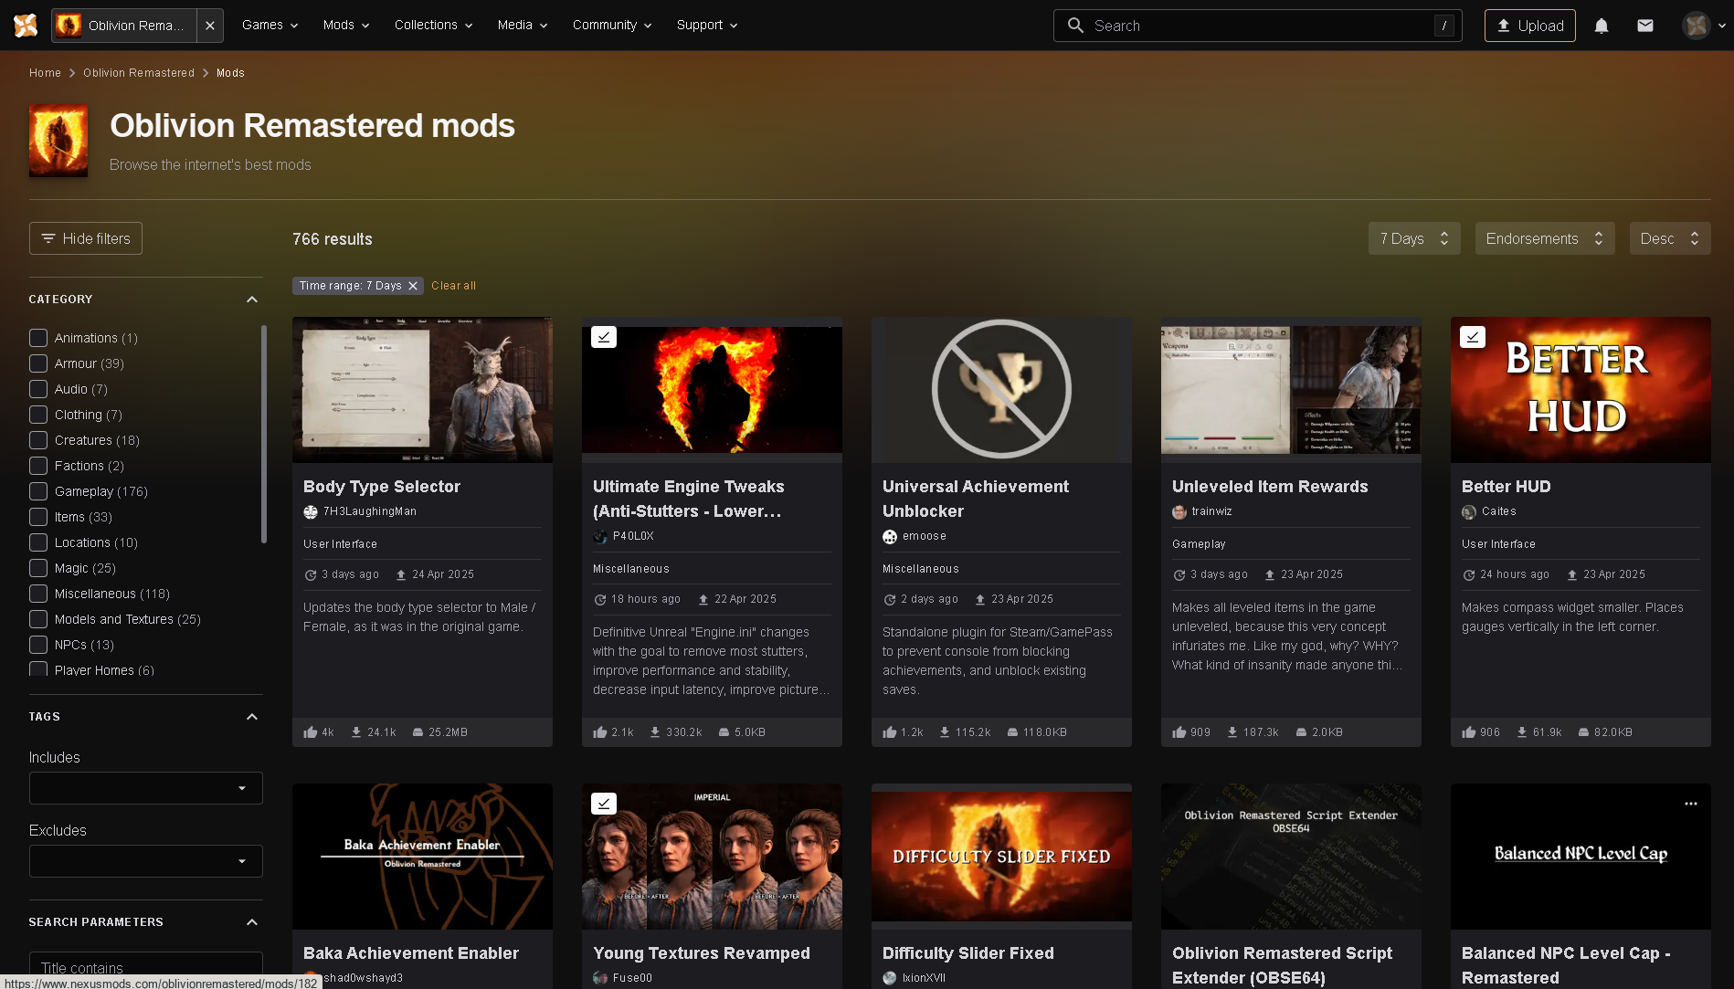
Task: Click the tracked checkmark badge on Young Textures Revamped
Action: pos(604,804)
